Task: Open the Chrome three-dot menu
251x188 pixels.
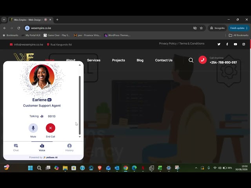Action: click(247, 28)
